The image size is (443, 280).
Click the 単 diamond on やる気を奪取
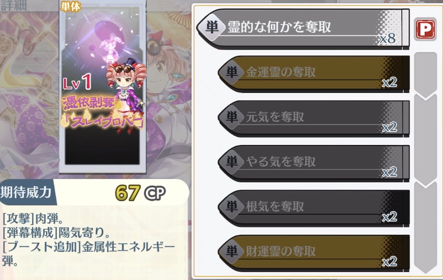(232, 162)
